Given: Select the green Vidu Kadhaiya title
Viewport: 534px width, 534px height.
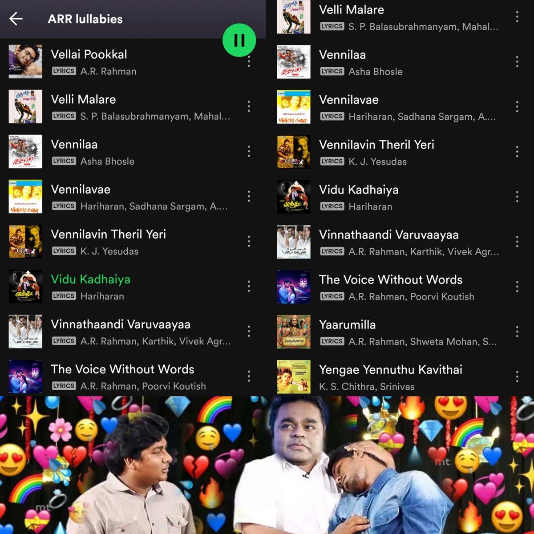Looking at the screenshot, I should click(x=91, y=279).
